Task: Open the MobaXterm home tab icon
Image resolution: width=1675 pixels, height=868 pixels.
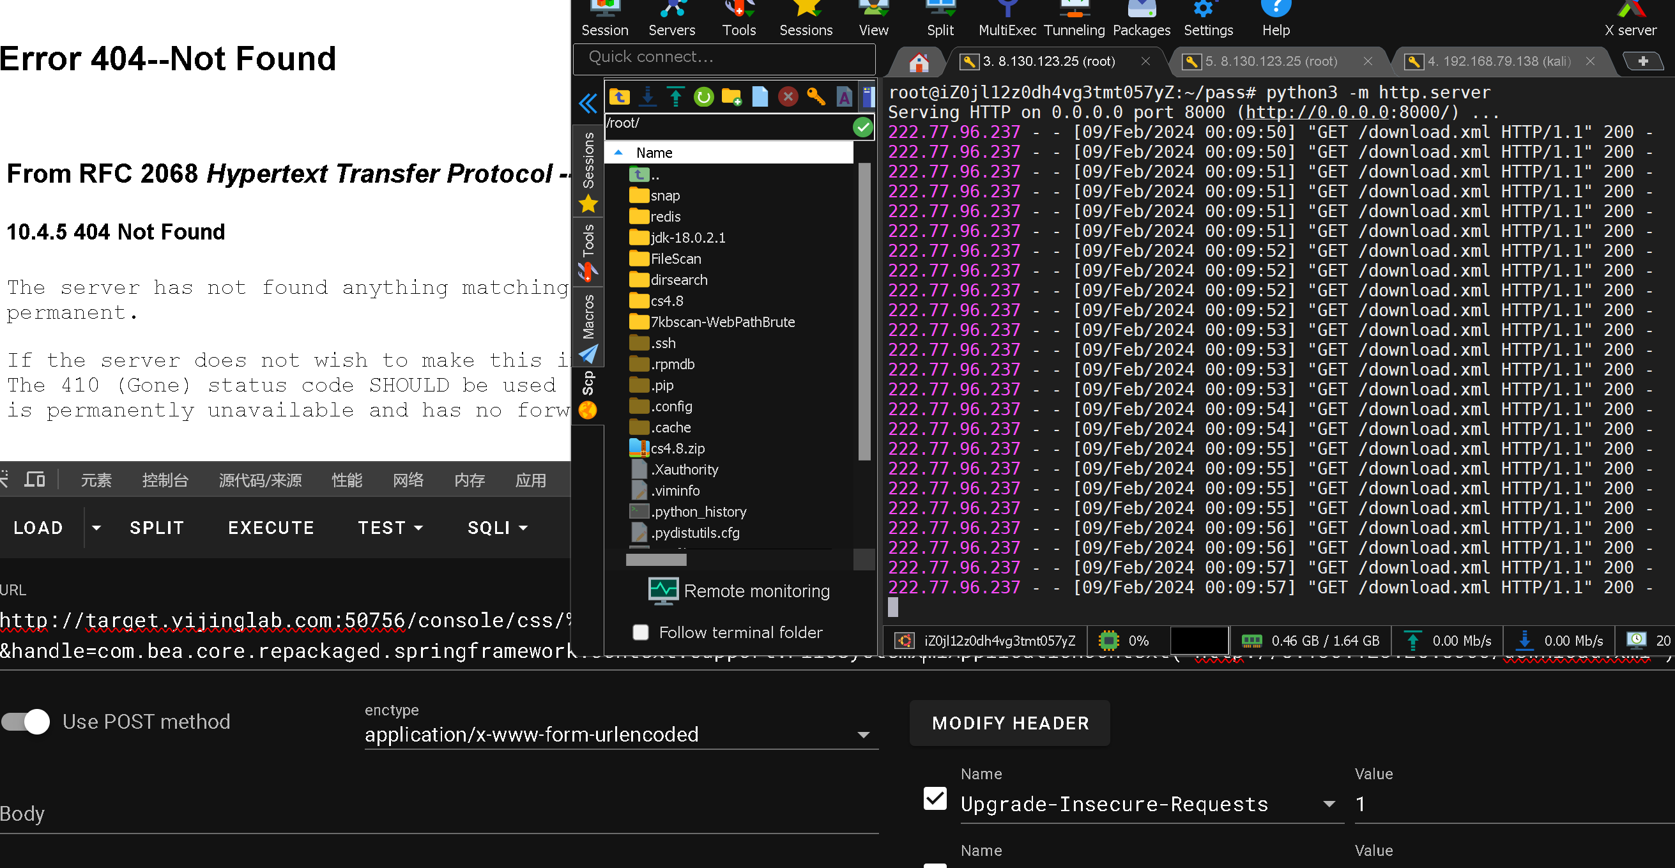Action: point(918,63)
